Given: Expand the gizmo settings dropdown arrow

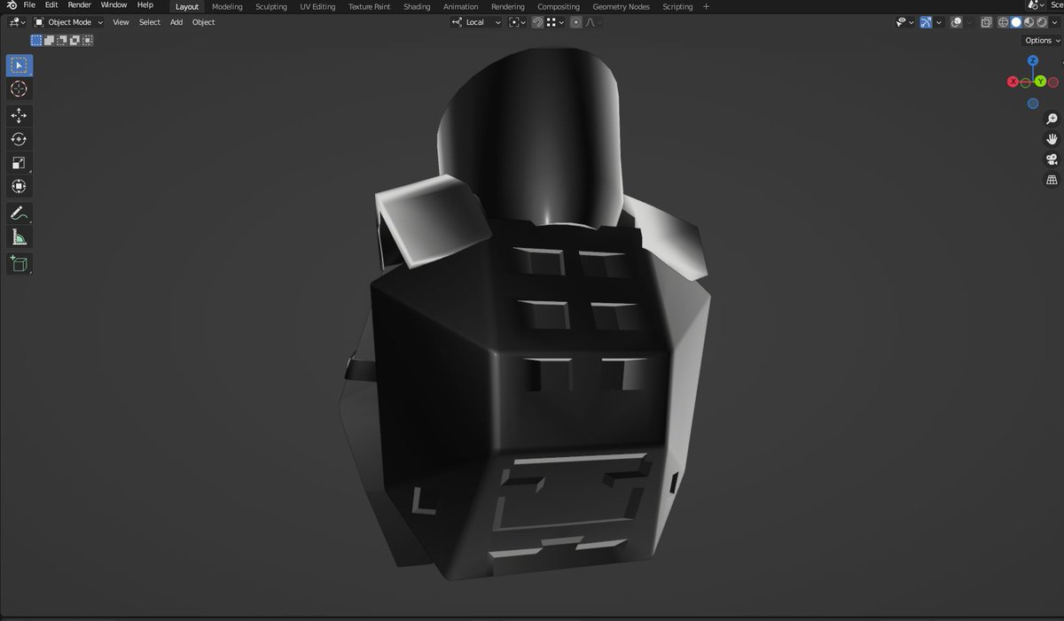Looking at the screenshot, I should tap(938, 22).
